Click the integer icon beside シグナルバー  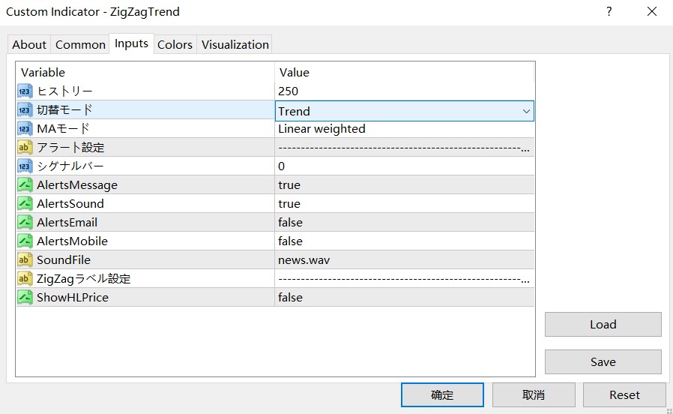click(x=25, y=166)
